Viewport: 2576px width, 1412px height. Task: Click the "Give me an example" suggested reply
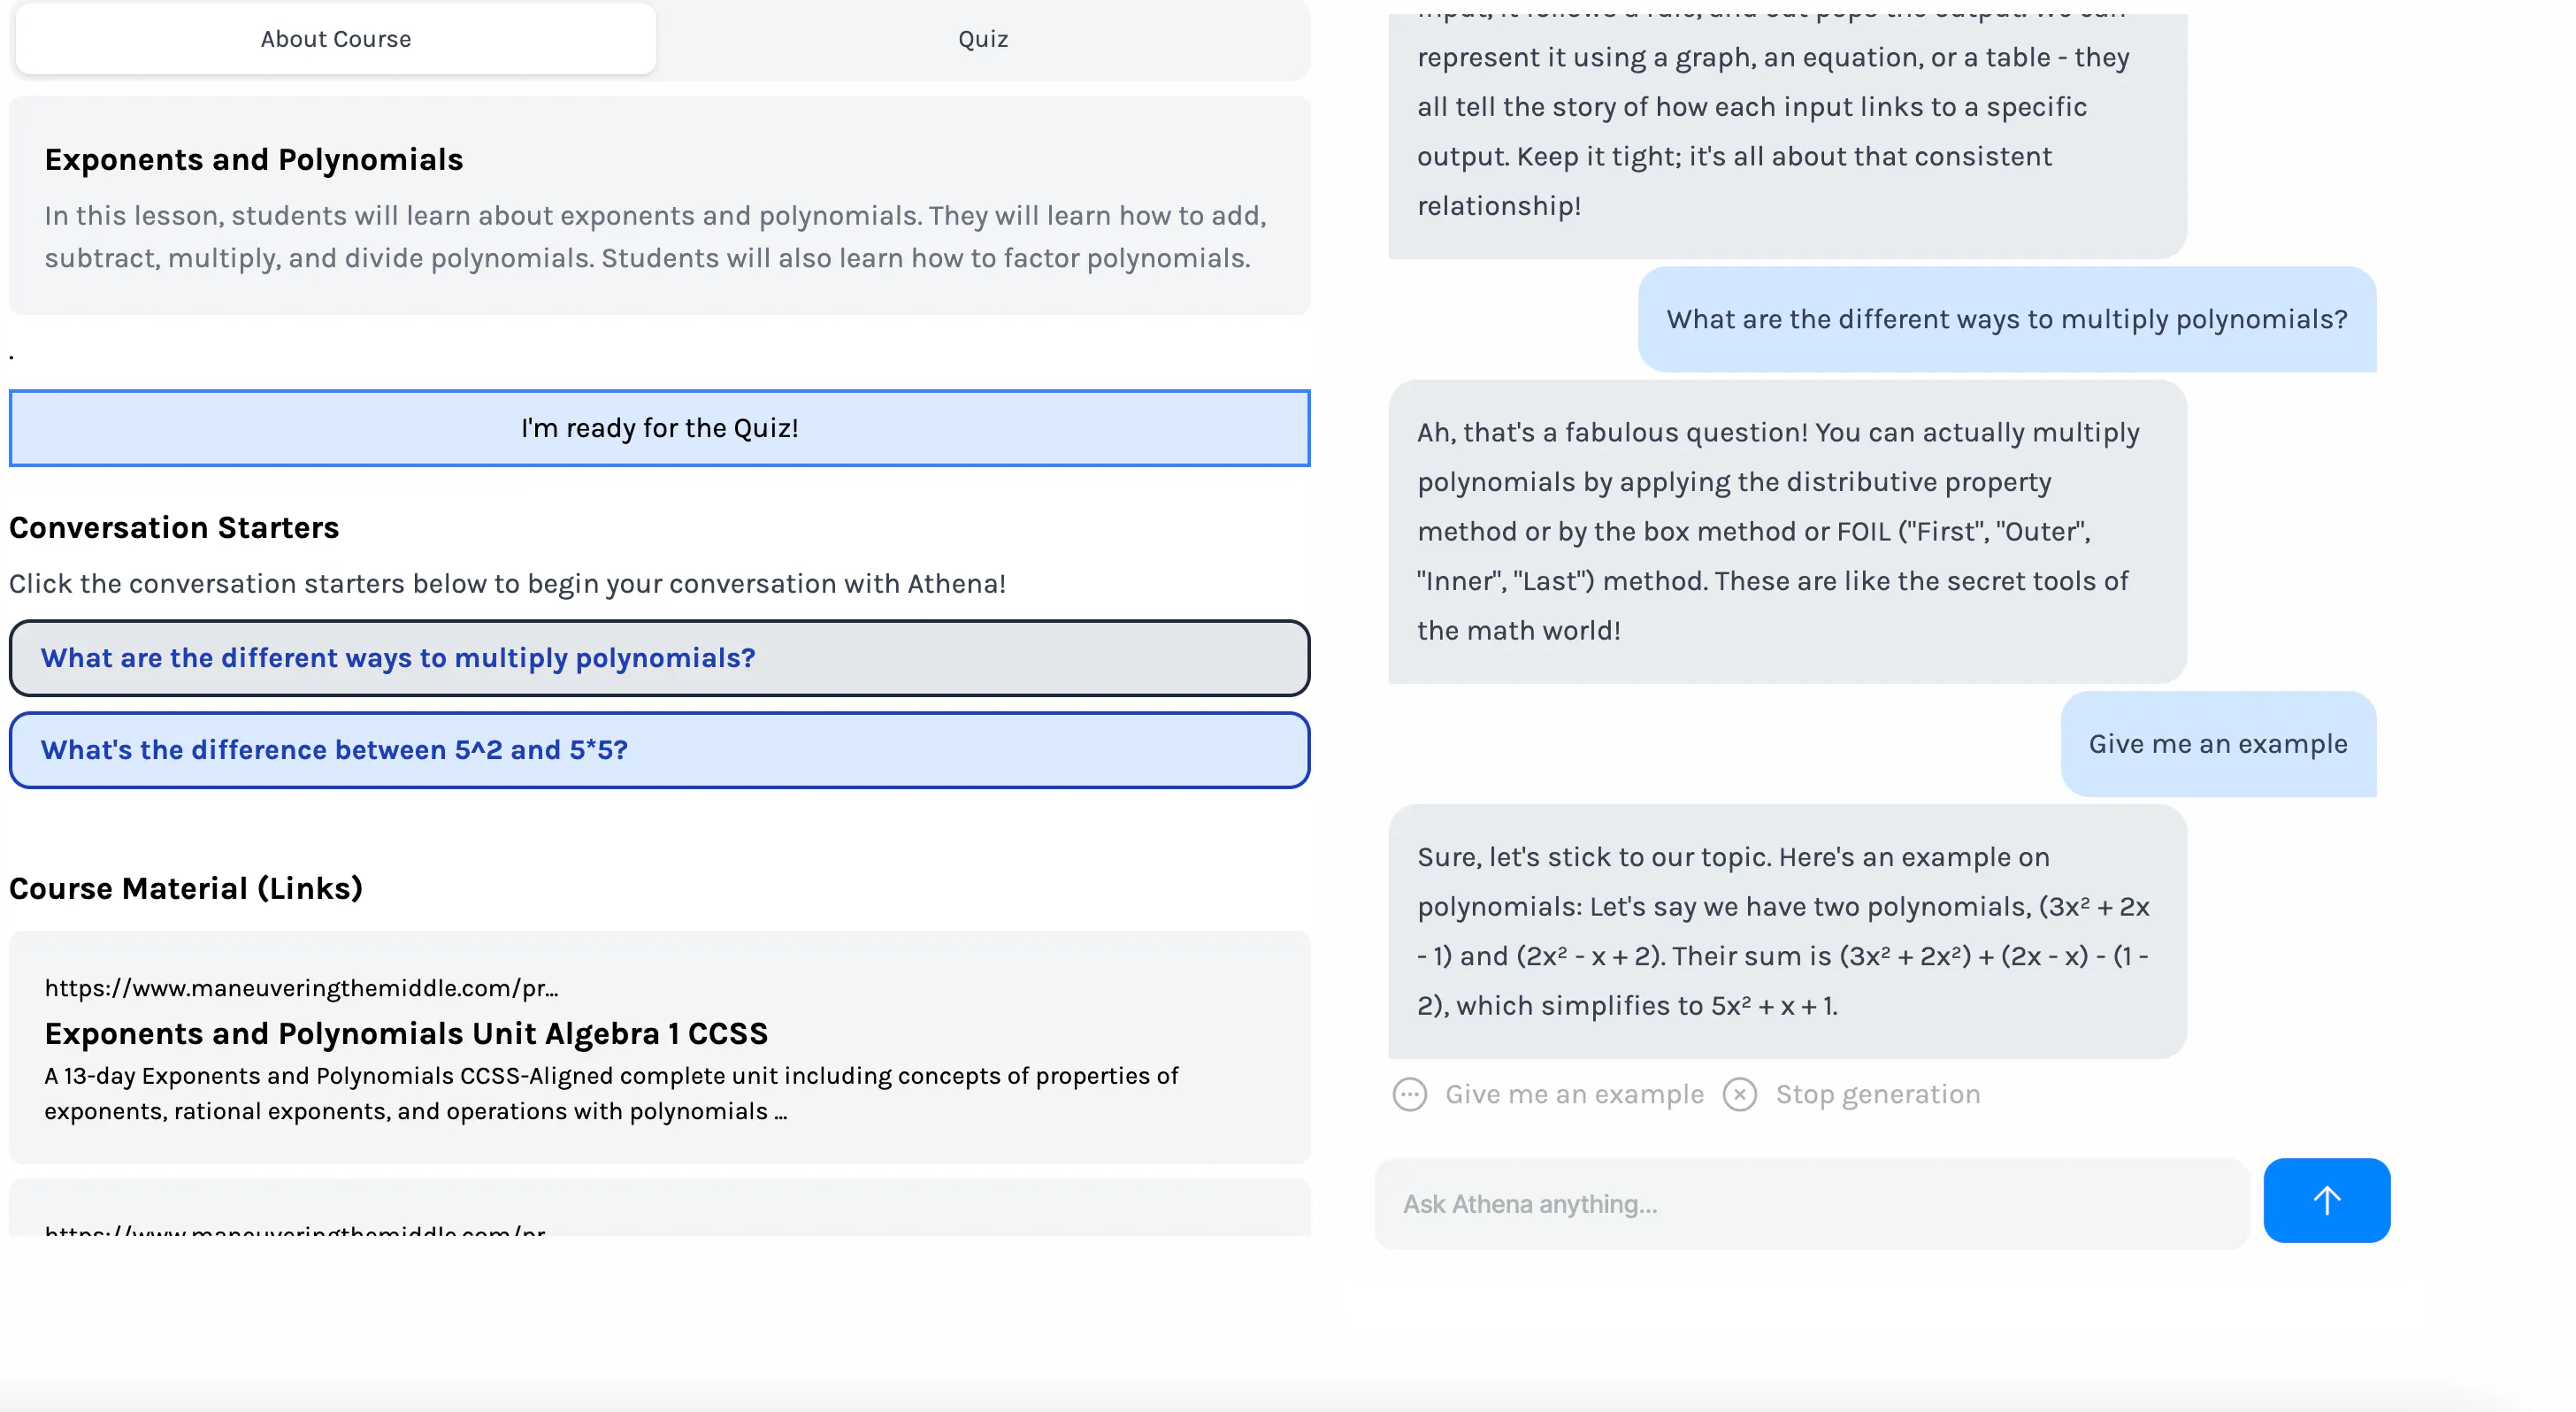(1574, 1094)
